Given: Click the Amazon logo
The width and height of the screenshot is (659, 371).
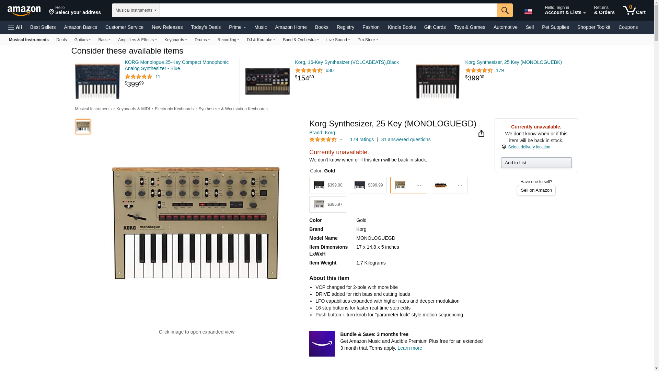Looking at the screenshot, I should (x=24, y=11).
